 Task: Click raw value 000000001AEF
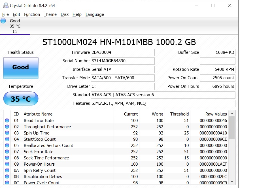pyautogui.click(x=213, y=164)
